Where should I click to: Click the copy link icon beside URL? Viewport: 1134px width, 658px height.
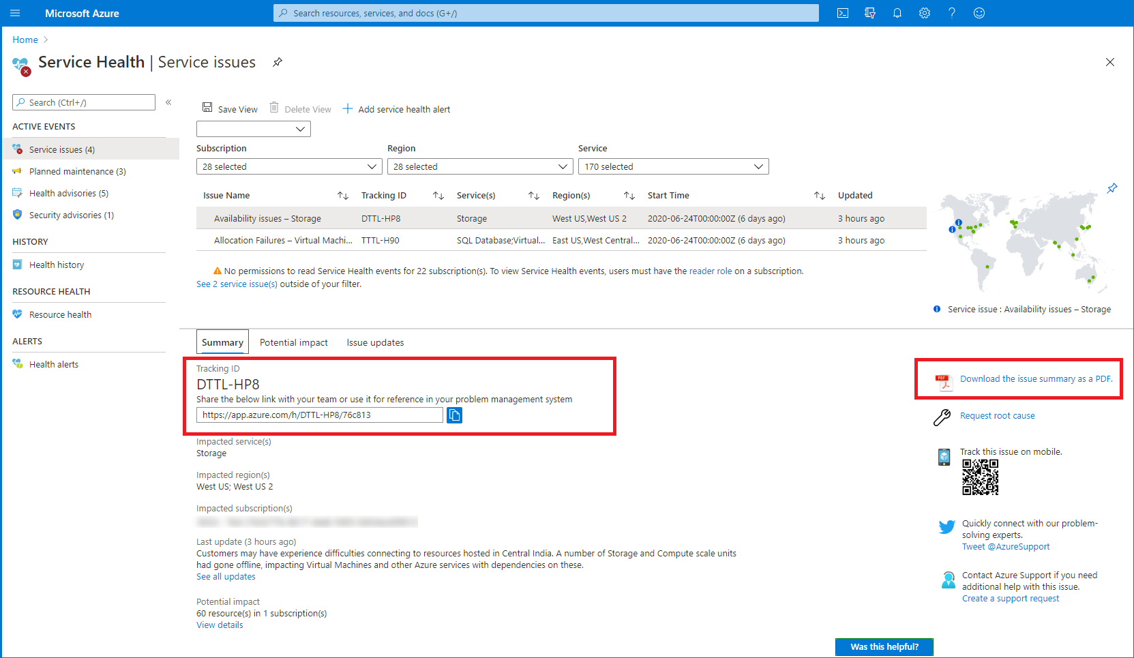click(454, 415)
